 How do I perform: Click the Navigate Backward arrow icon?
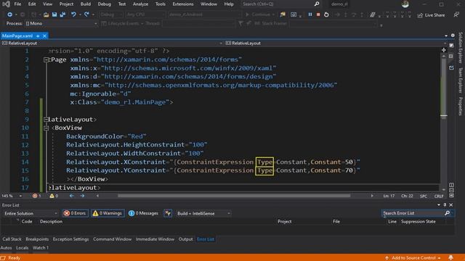[9, 14]
